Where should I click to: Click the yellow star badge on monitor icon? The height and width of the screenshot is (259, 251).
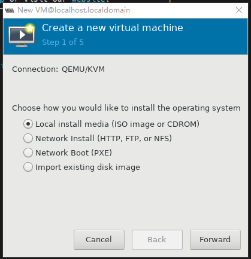pyautogui.click(x=30, y=28)
